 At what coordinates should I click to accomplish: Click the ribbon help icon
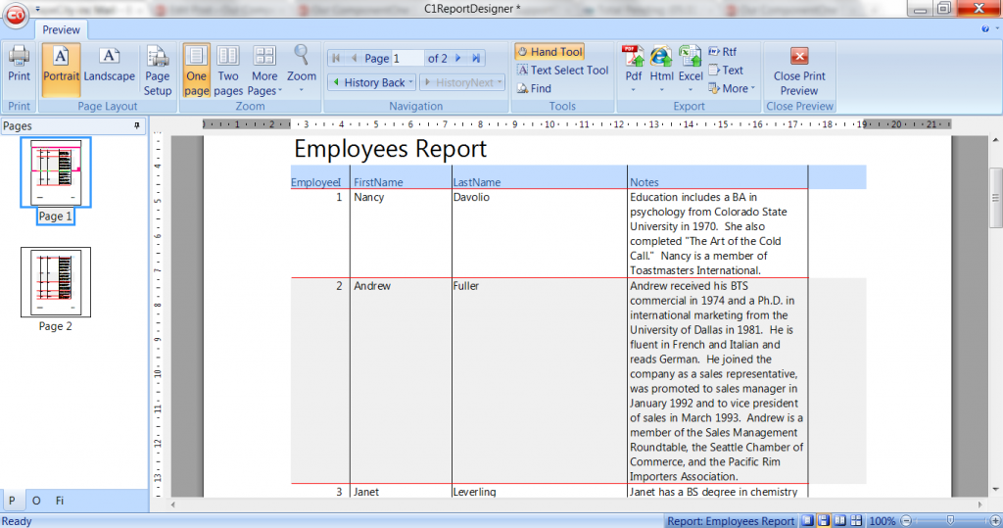[x=985, y=28]
